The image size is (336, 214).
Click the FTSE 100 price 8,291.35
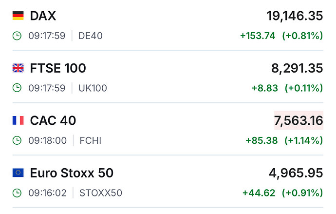(x=298, y=68)
